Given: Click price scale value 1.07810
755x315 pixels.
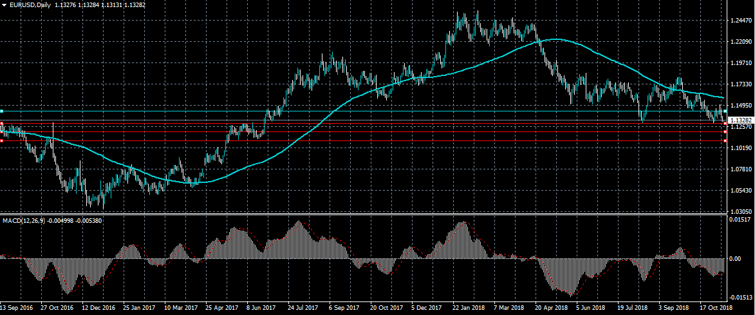Looking at the screenshot, I should click(741, 169).
